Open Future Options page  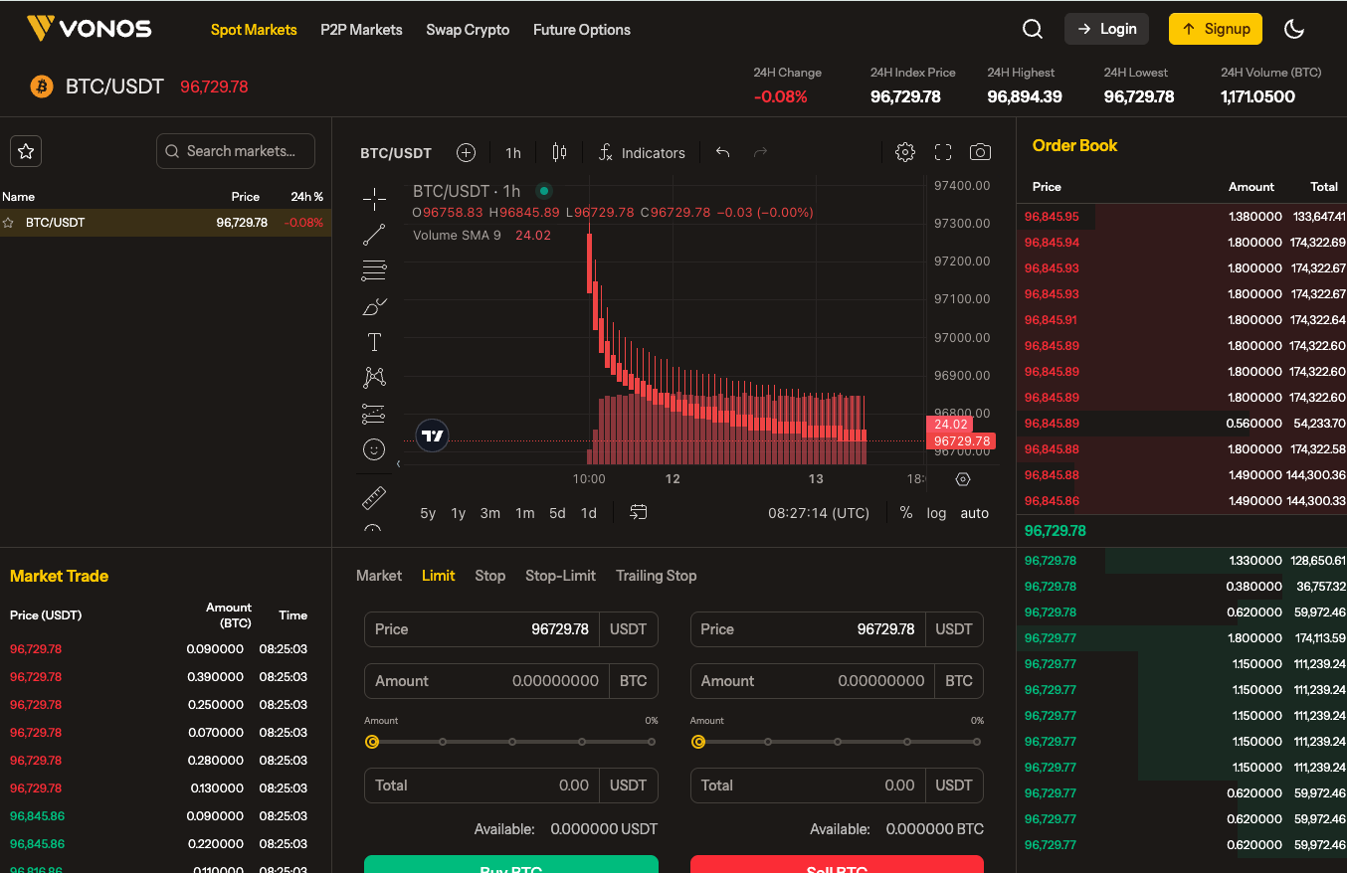click(x=582, y=30)
